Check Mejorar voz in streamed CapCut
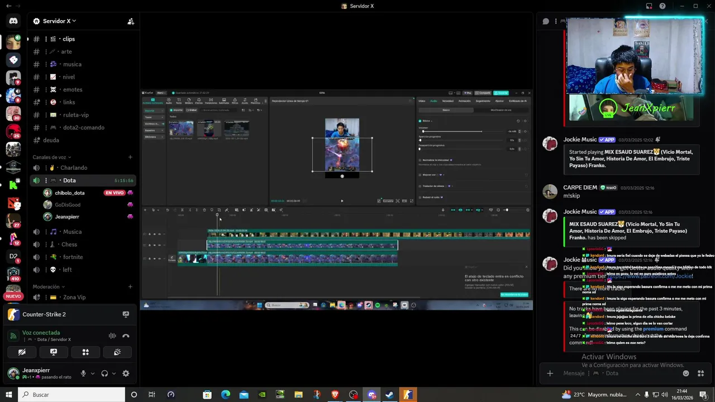 (420, 175)
